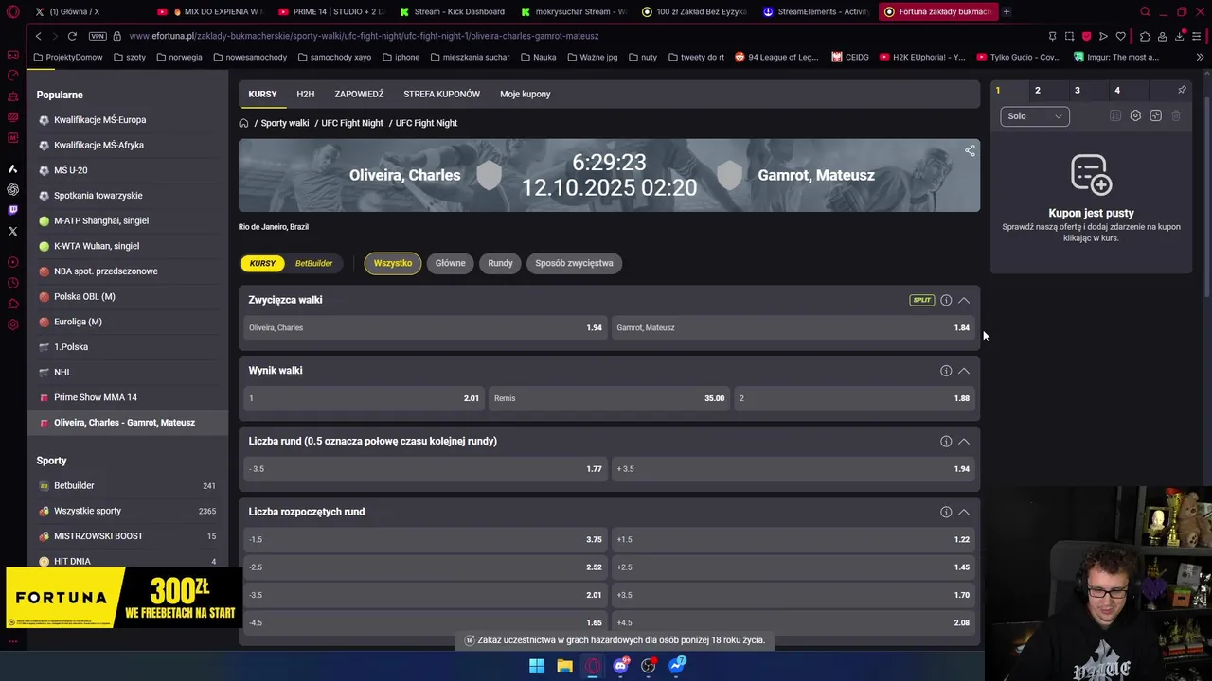Bet on Oliveira, Charles at 1.94
The height and width of the screenshot is (681, 1212).
[x=425, y=328]
